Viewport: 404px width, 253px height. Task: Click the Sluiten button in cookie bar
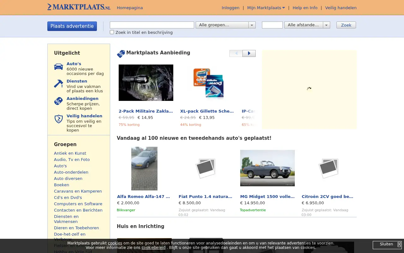coord(386,244)
